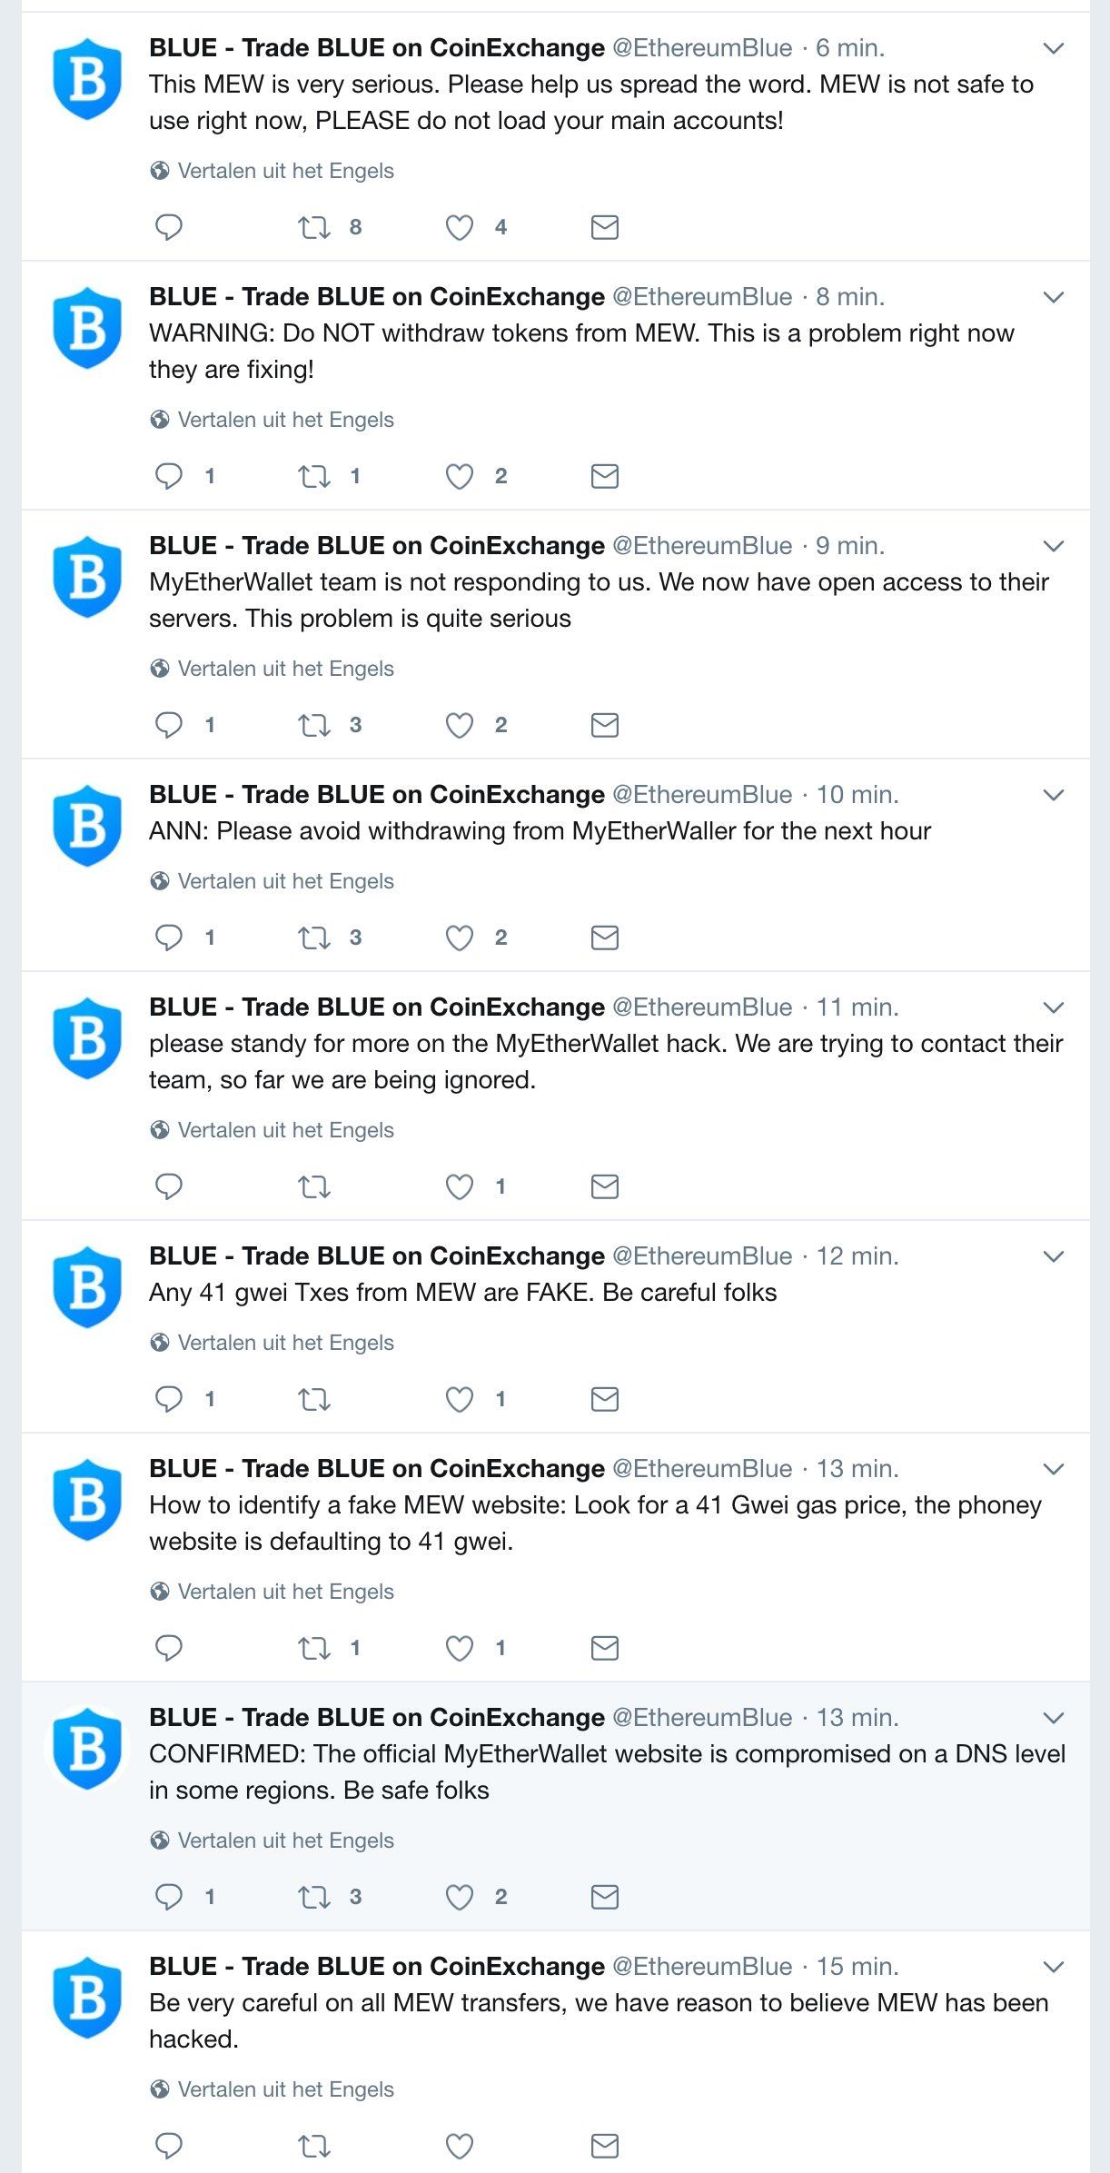
Task: Like the 'please standy for more' tweet
Action: pyautogui.click(x=460, y=1186)
